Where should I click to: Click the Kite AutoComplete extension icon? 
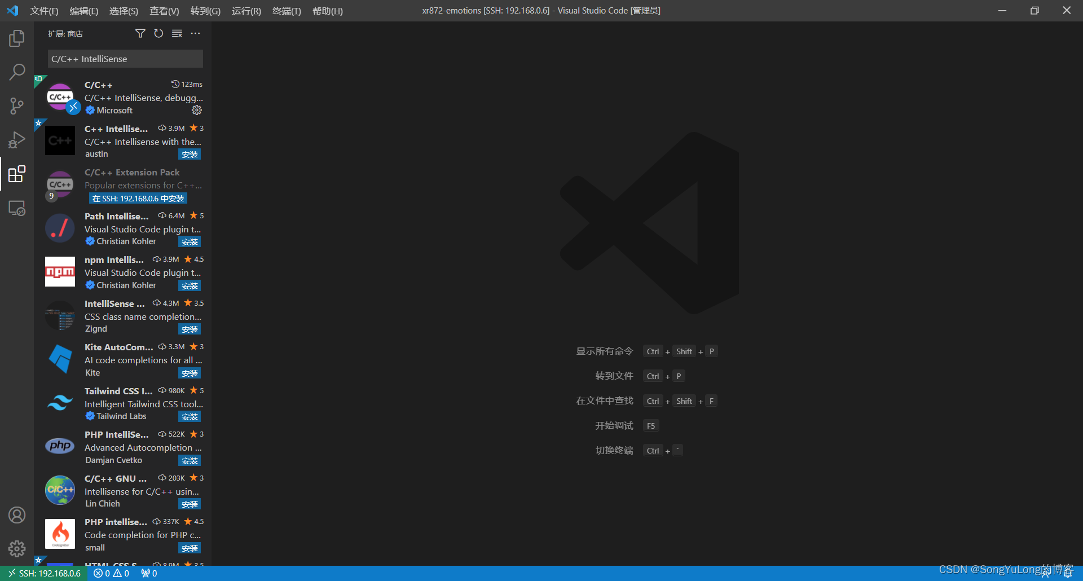(x=60, y=359)
